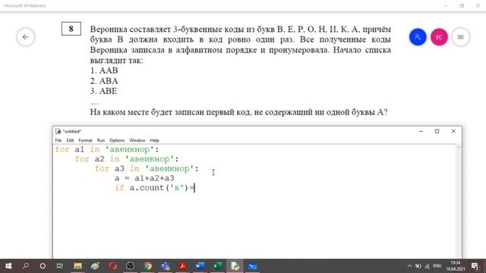This screenshot has width=486, height=273.
Task: Open the blue participant avatar
Action: (418, 37)
